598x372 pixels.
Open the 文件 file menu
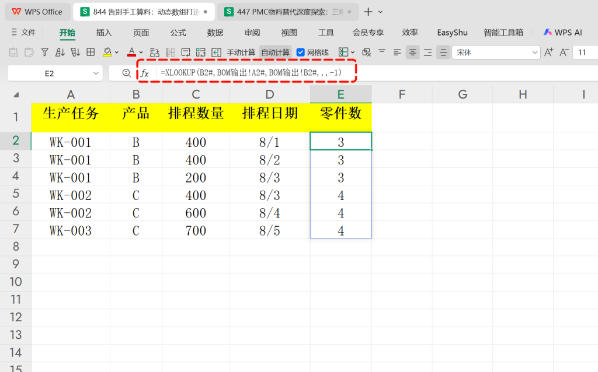pos(23,33)
